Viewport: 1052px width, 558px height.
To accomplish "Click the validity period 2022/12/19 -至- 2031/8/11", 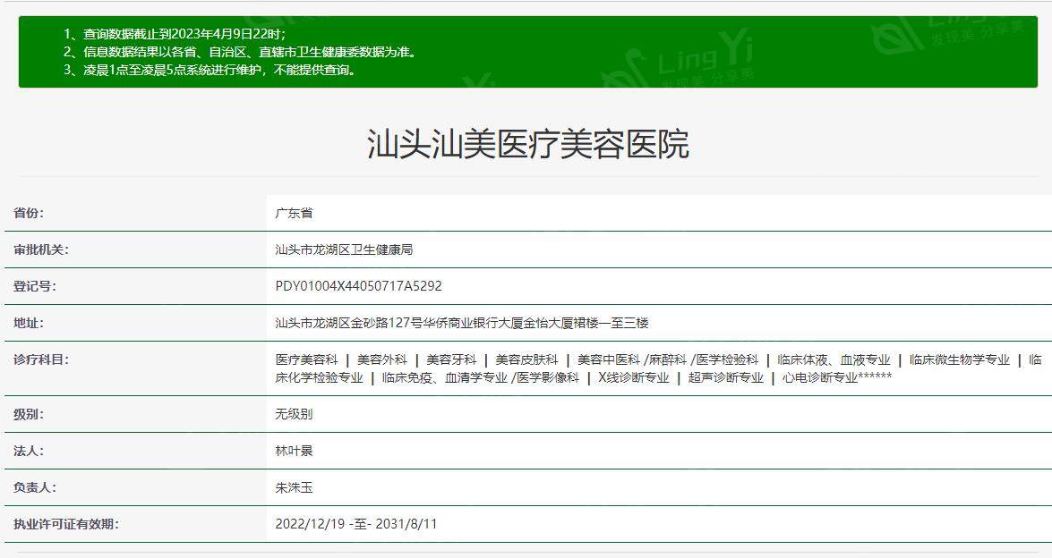I will (356, 524).
